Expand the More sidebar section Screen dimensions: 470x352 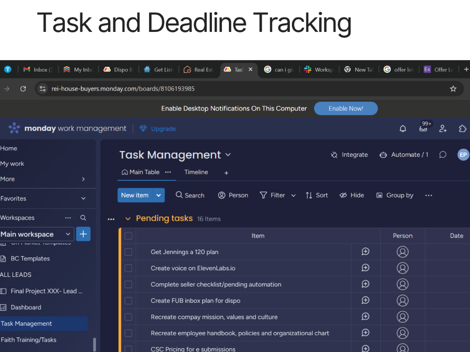pos(83,179)
